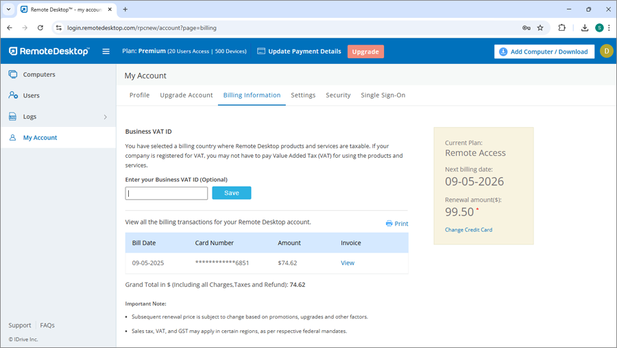This screenshot has height=348, width=617.
Task: Click the orange Upgrade button
Action: (365, 51)
